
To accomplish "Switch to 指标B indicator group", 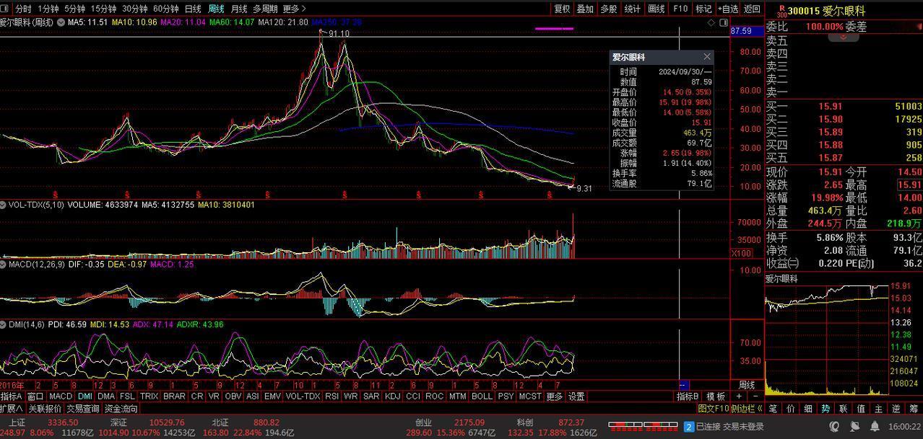I will [x=688, y=396].
